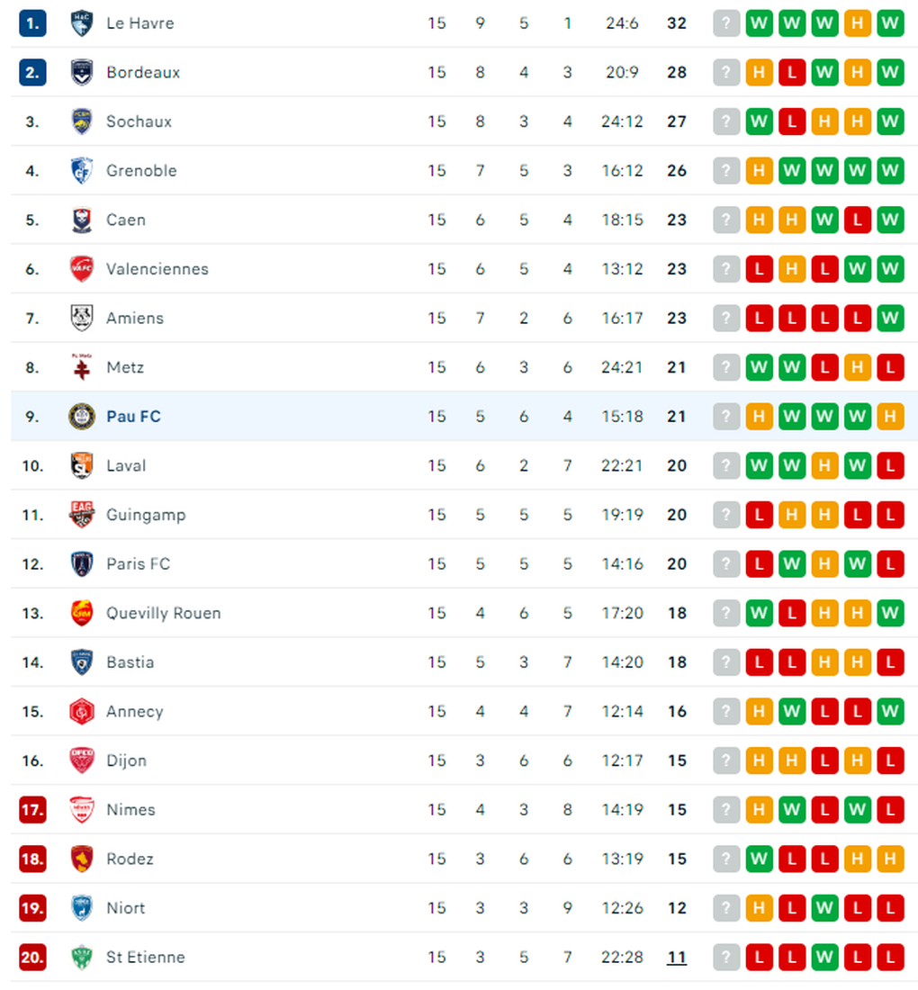
Task: Click the Guingamp EAG crest
Action: click(x=81, y=515)
